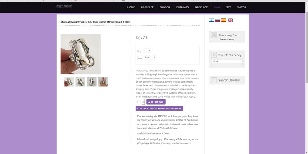Navigate to the Brooch page

click(x=165, y=7)
